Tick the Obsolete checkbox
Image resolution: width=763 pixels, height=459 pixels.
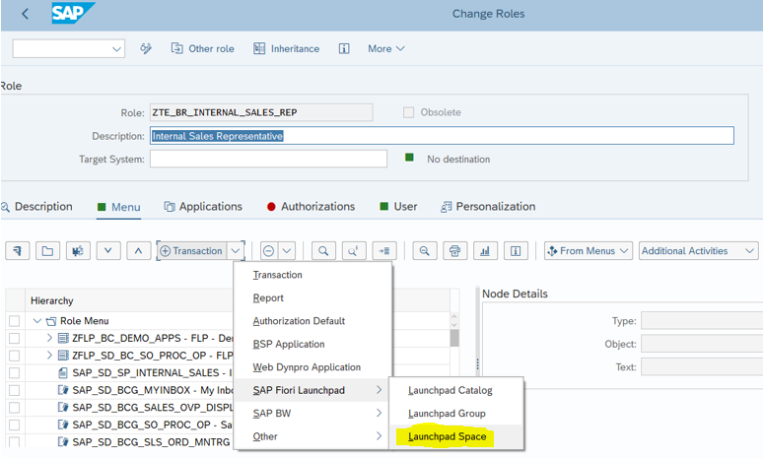point(409,112)
